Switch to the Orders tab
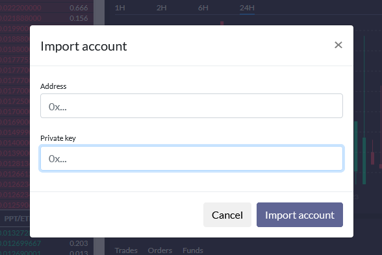Image resolution: width=382 pixels, height=255 pixels. (160, 250)
